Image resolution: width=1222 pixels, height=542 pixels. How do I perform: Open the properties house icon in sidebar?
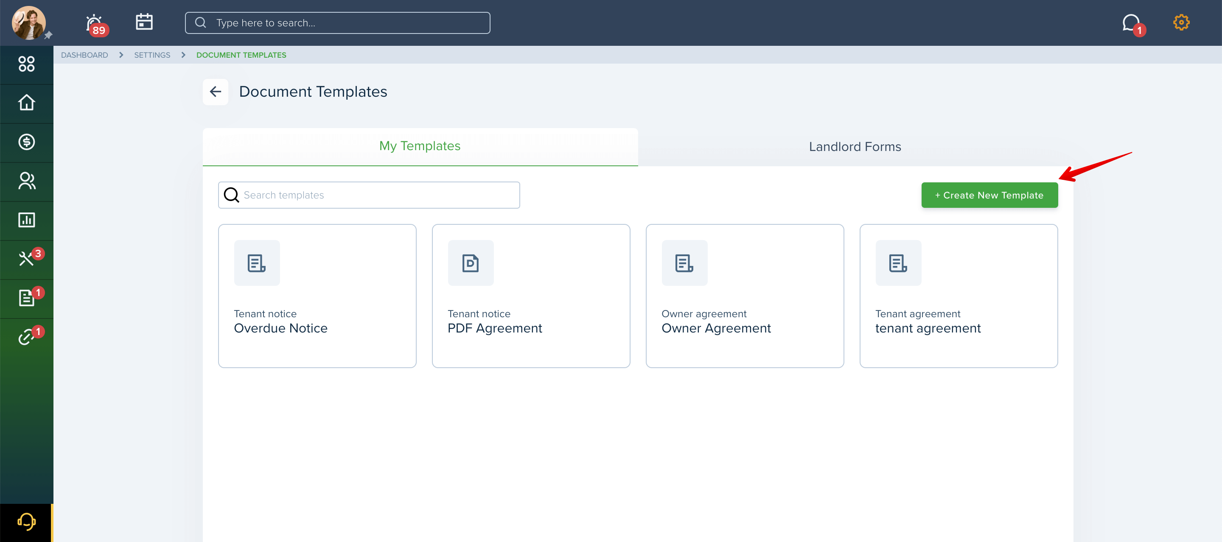pyautogui.click(x=27, y=103)
